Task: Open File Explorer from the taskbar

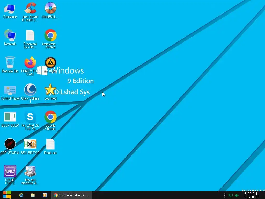Action: point(33,195)
